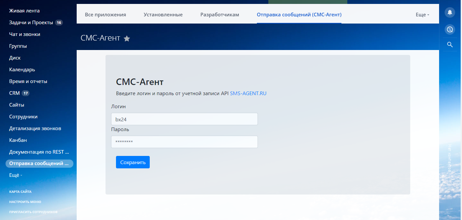Go to Время и отчеты

pos(28,81)
